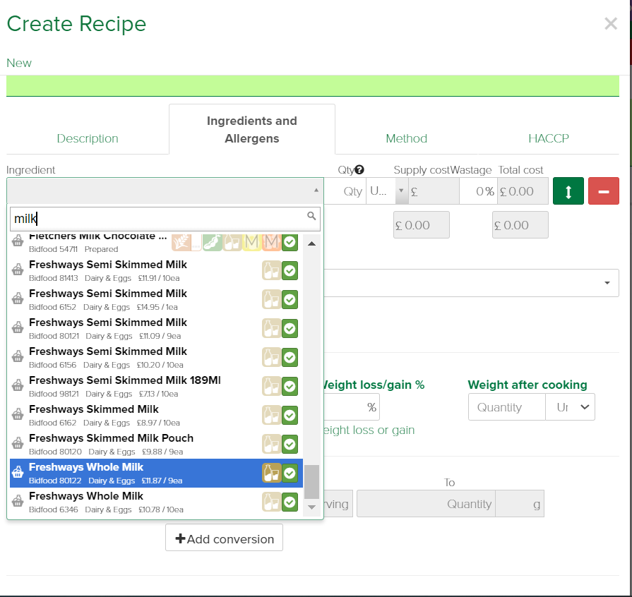
Task: Click the search magnifier icon in ingredient search
Action: coord(311,217)
